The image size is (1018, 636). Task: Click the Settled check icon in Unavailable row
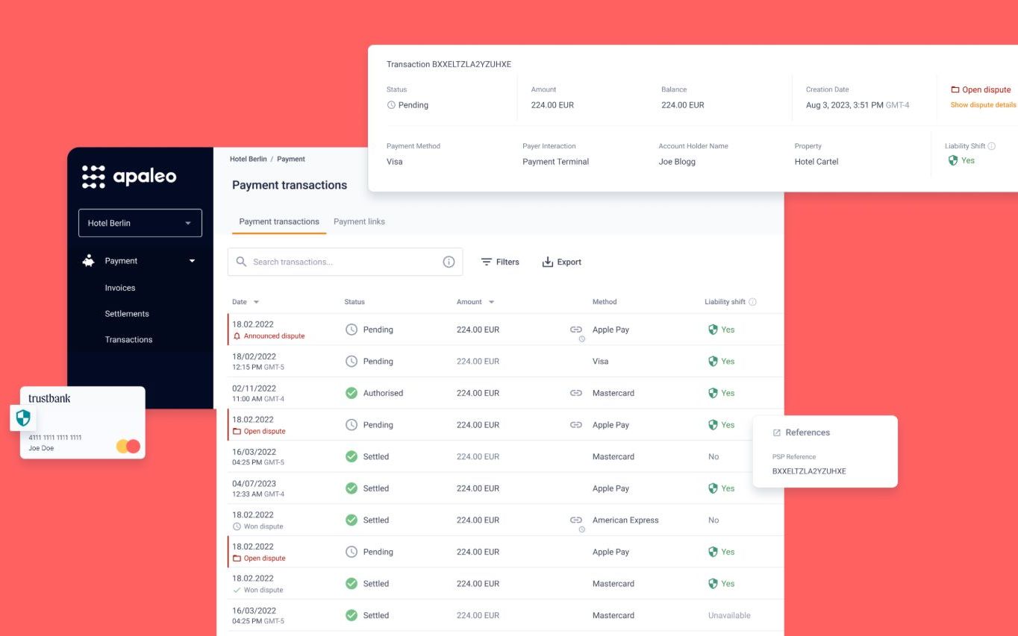point(352,616)
